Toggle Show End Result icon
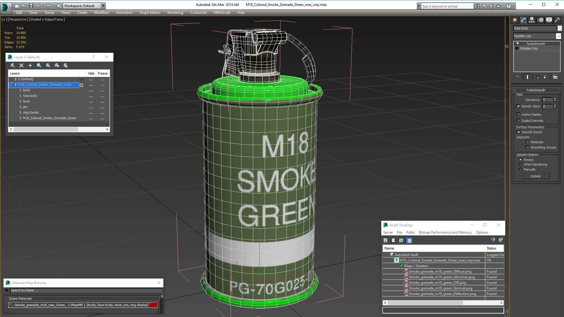564x317 pixels. (x=528, y=77)
